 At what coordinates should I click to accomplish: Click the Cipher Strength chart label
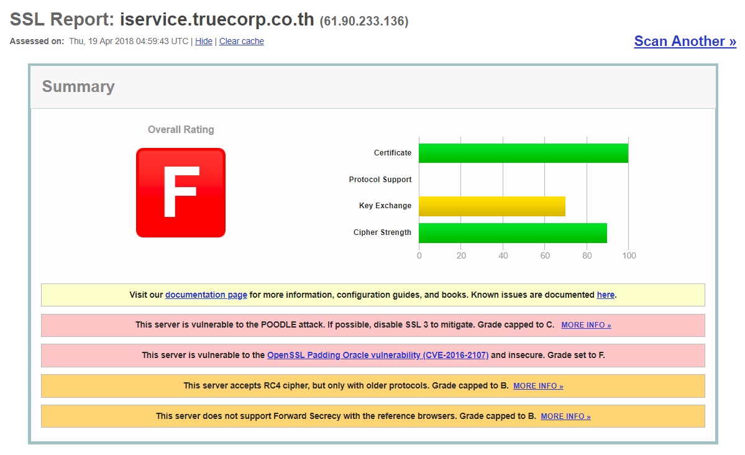[x=382, y=232]
